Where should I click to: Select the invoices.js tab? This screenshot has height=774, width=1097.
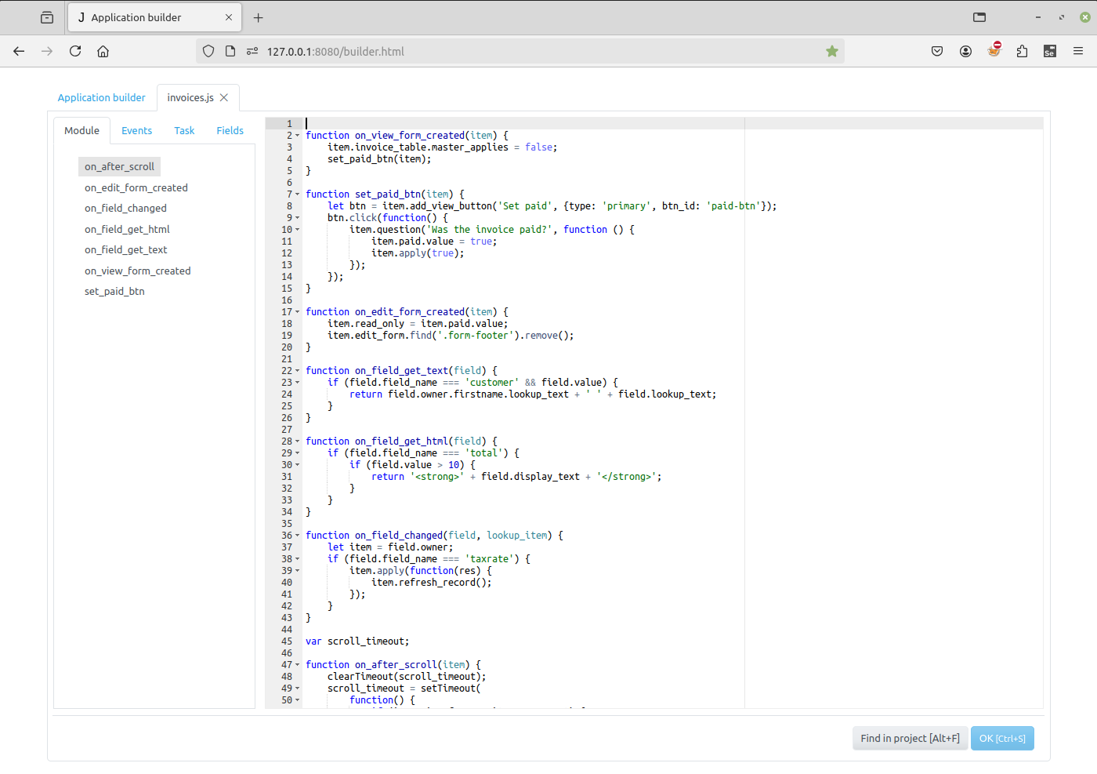190,97
